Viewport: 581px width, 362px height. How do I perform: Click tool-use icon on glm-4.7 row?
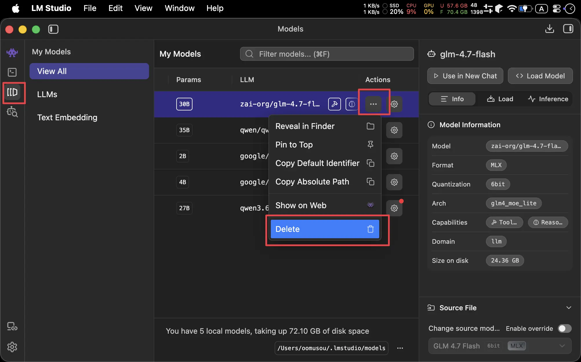tap(334, 104)
